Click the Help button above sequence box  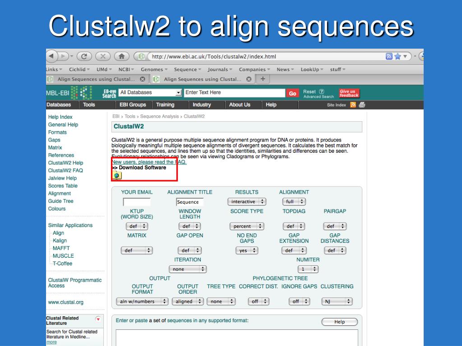[x=339, y=322]
